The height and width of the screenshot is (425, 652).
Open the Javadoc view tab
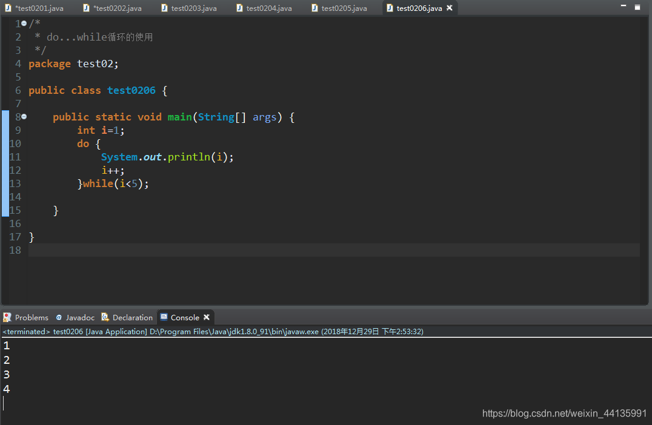pyautogui.click(x=75, y=317)
